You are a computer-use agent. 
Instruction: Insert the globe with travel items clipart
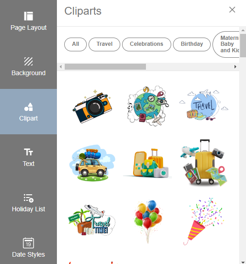pos(148,106)
